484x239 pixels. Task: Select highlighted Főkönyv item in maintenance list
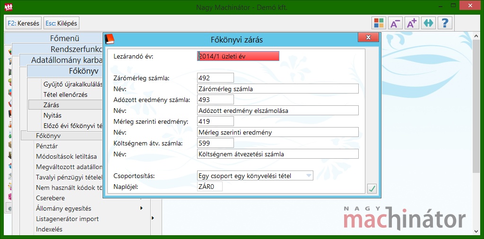point(62,136)
